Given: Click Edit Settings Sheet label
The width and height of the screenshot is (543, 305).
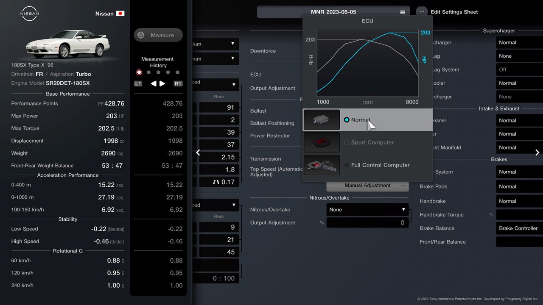Looking at the screenshot, I should [x=454, y=12].
